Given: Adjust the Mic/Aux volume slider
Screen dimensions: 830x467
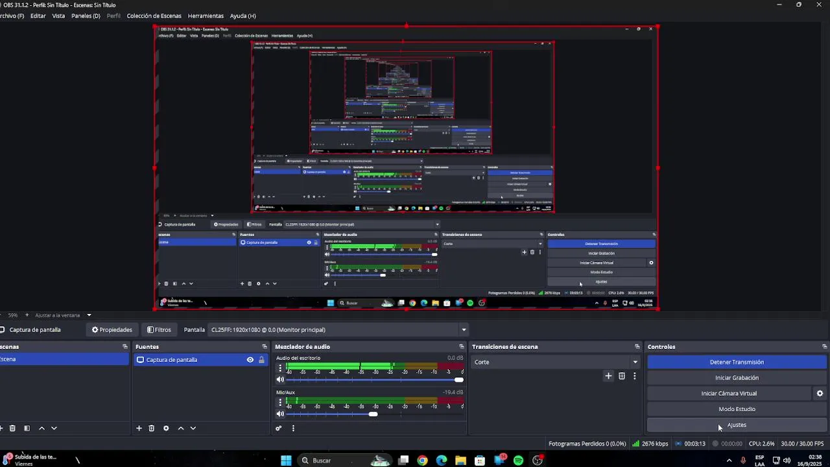Looking at the screenshot, I should click(375, 414).
